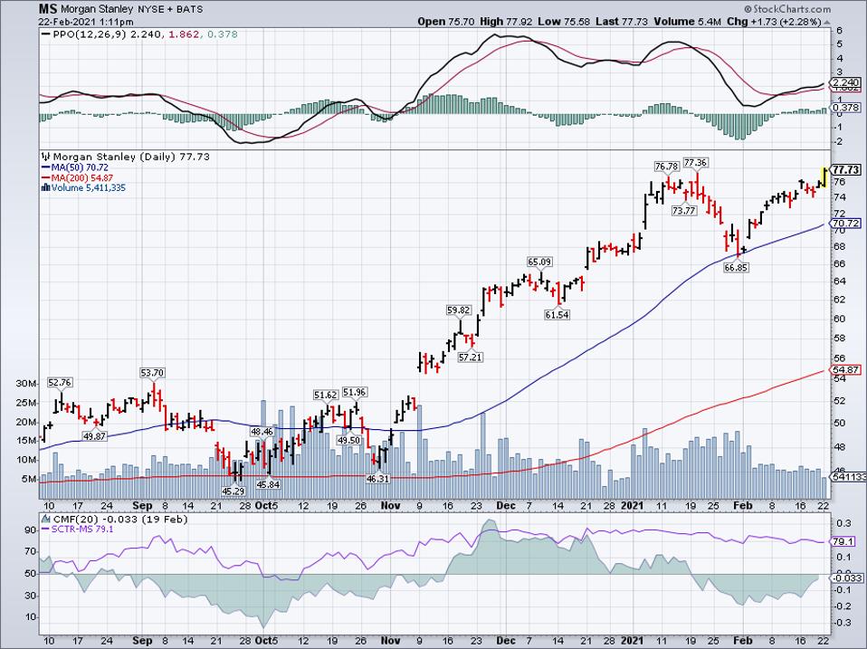
Task: Click the 2.240 PPO axis marker
Action: [x=846, y=81]
